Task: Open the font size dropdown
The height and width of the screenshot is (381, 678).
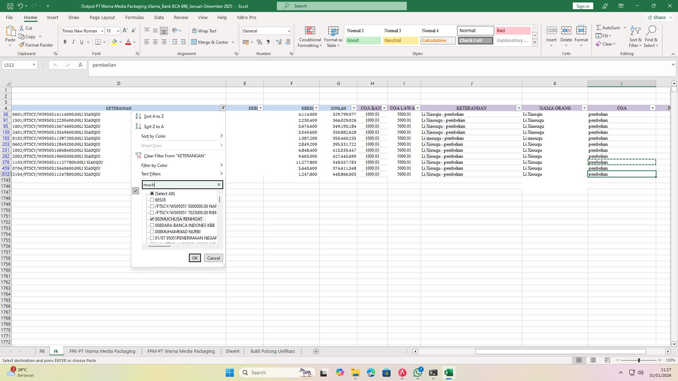Action: [118, 31]
